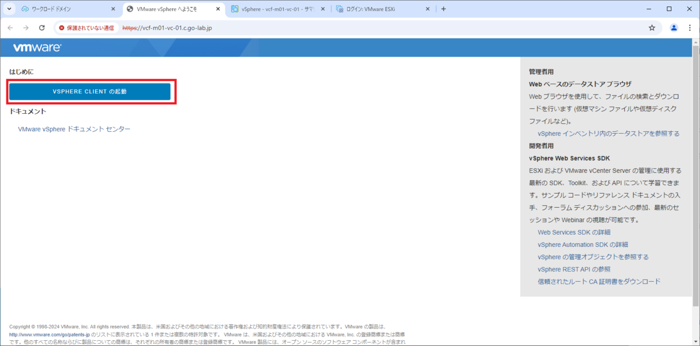Screen dimensions: 700x346
Task: Open the tab search dropdown arrow
Action: [x=9, y=9]
